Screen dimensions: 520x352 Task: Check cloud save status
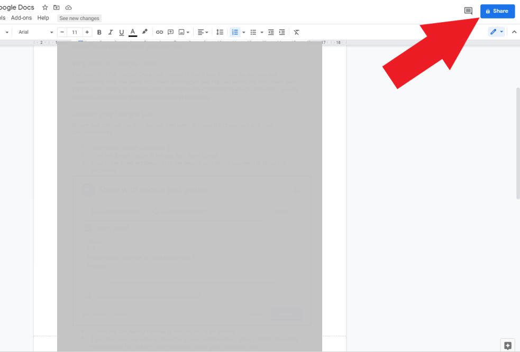68,7
